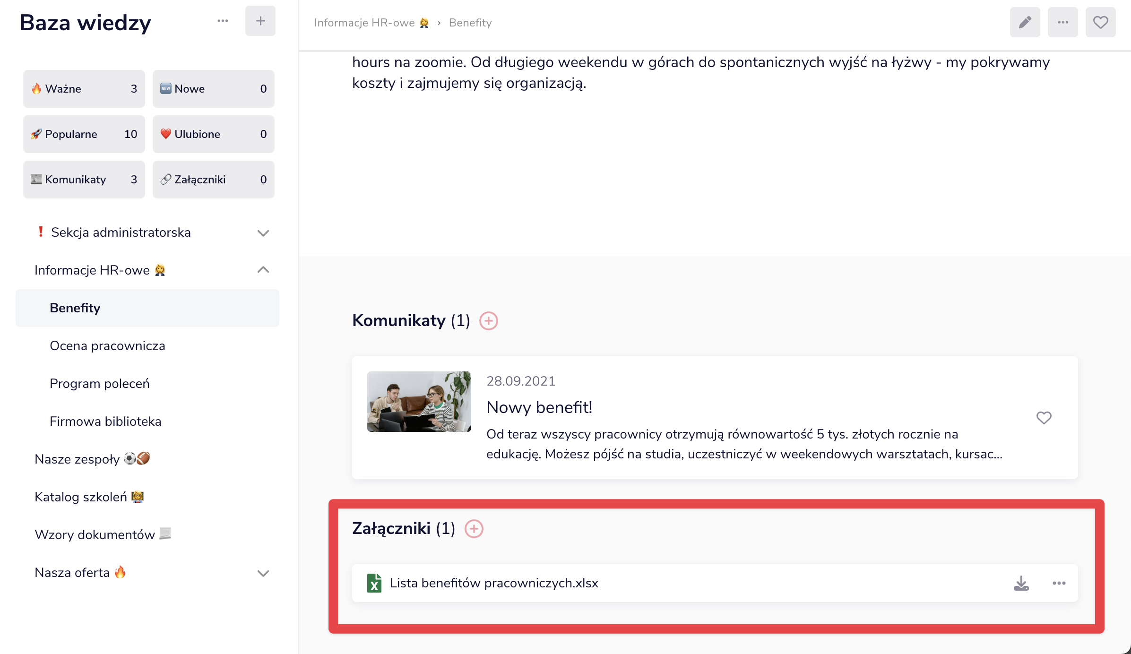This screenshot has width=1131, height=654.
Task: Open Baza wiedzy three-dot options
Action: pos(223,21)
